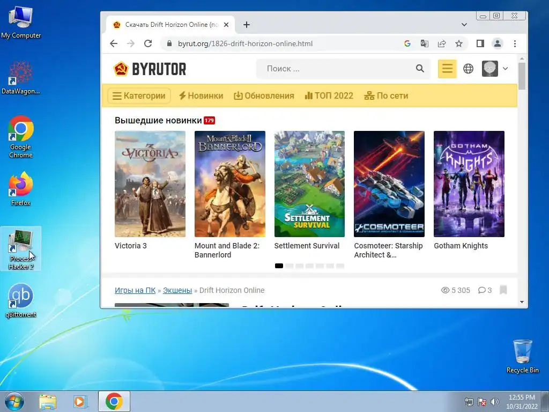This screenshot has width=549, height=412.
Task: Toggle the bookmark favorite icon
Action: pos(503,290)
